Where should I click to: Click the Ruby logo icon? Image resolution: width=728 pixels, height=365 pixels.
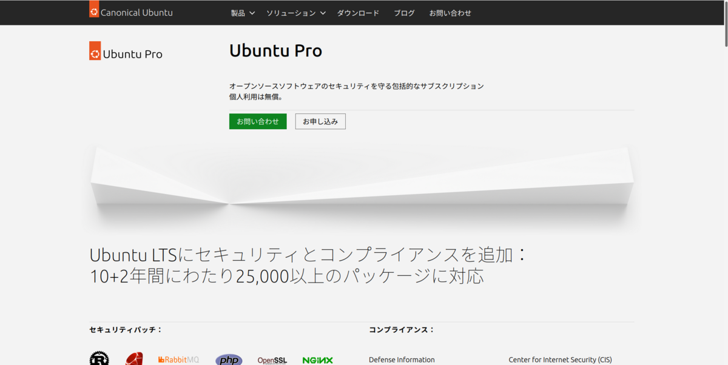134,359
